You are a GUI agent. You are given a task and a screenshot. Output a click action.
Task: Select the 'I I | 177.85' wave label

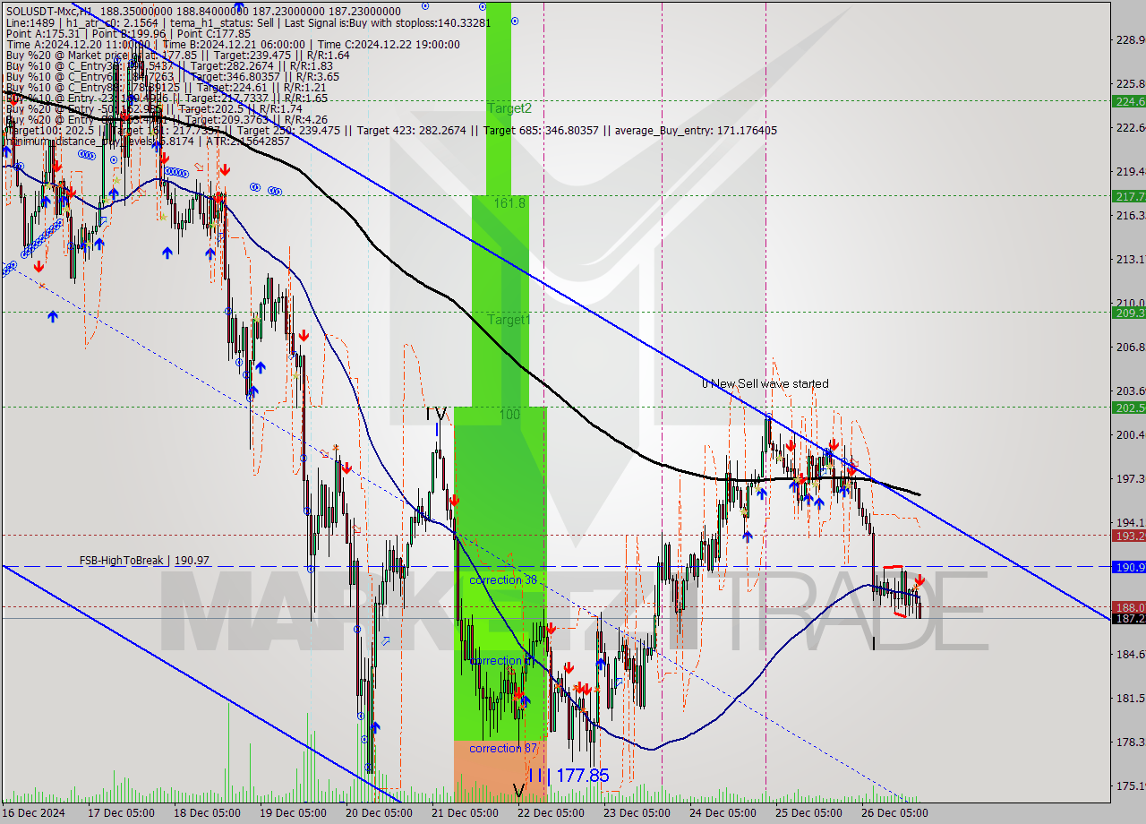click(x=569, y=775)
